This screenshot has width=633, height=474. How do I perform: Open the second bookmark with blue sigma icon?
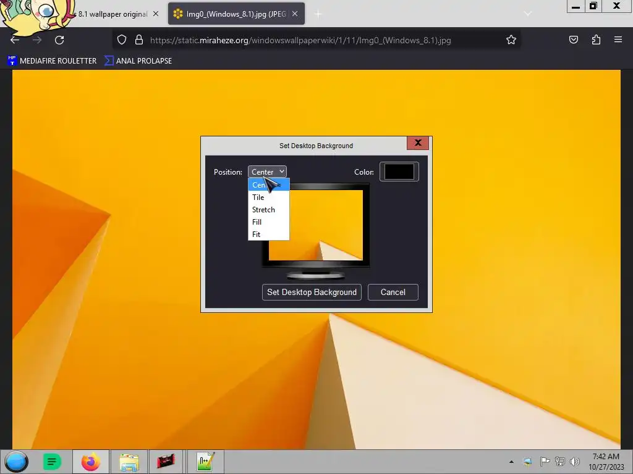138,61
